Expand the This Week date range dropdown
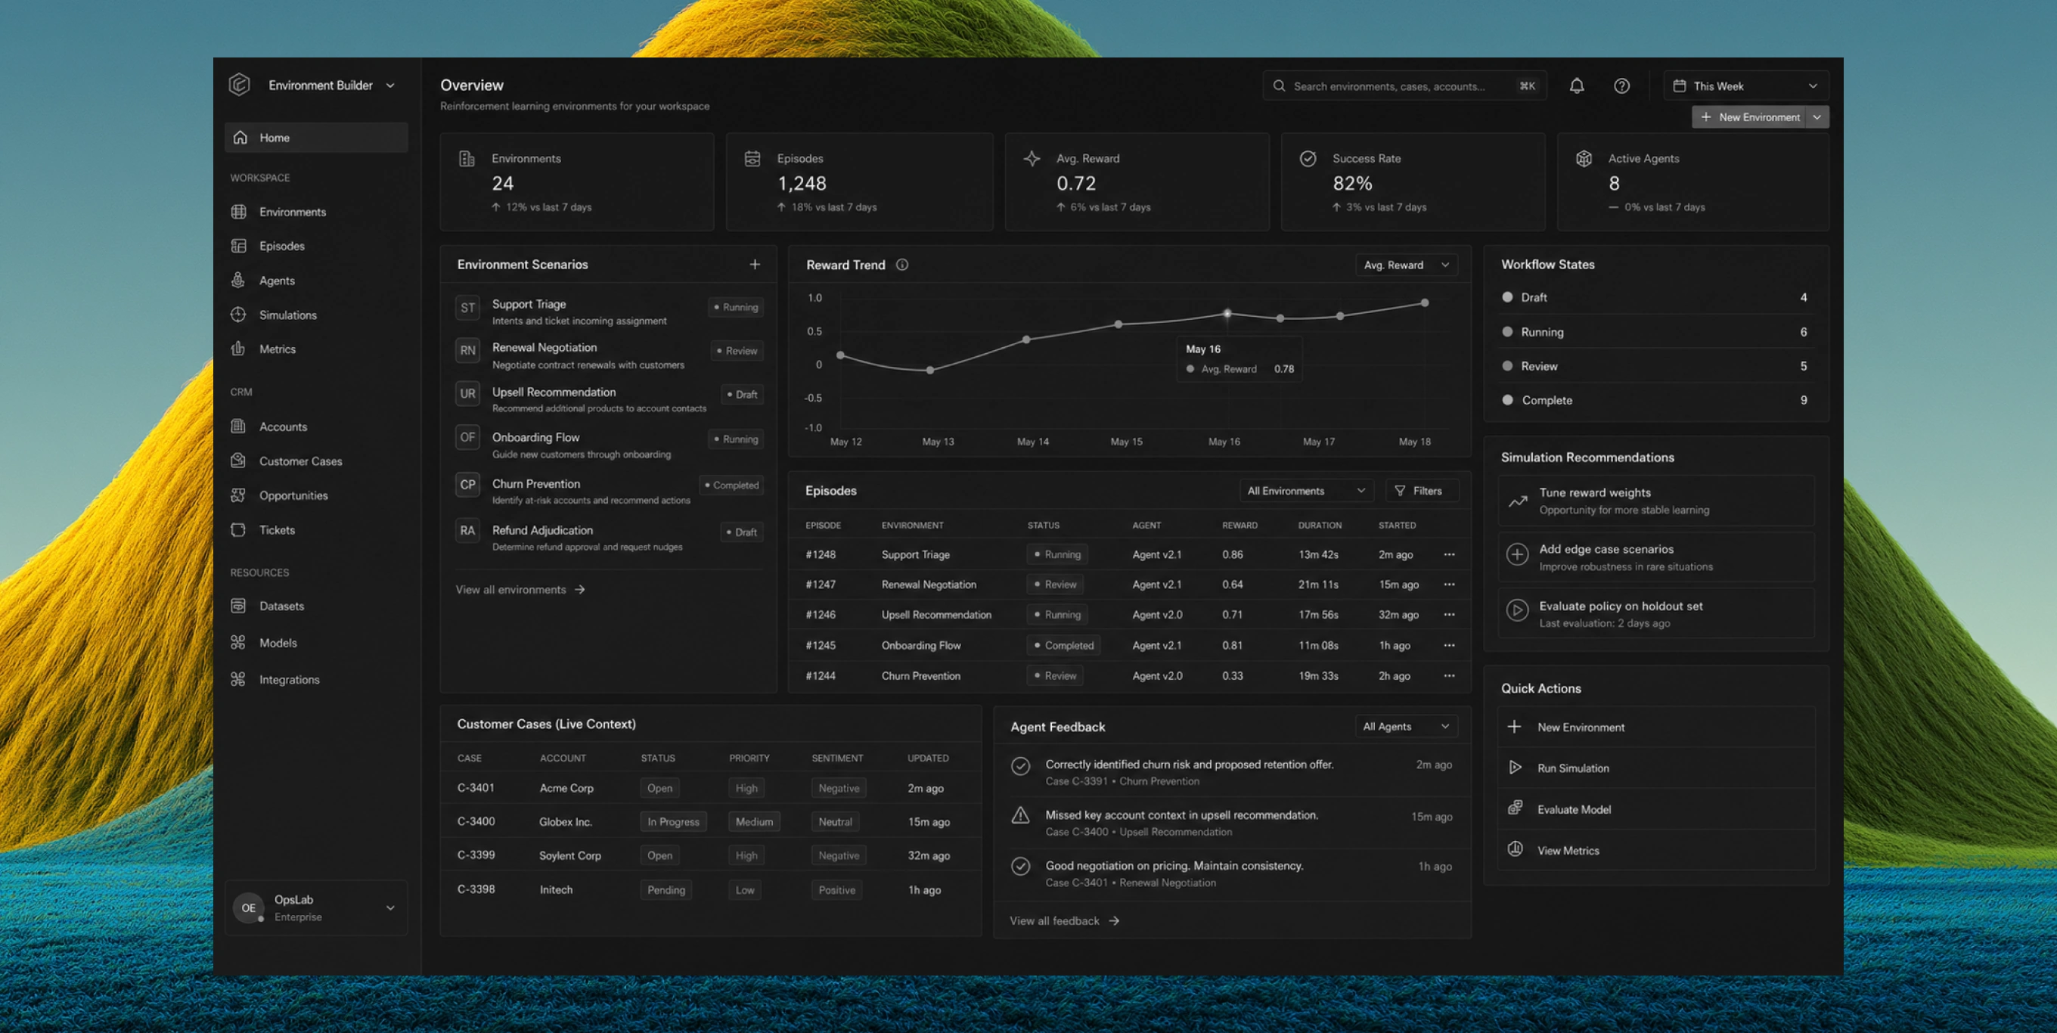Image resolution: width=2057 pixels, height=1033 pixels. (1745, 85)
